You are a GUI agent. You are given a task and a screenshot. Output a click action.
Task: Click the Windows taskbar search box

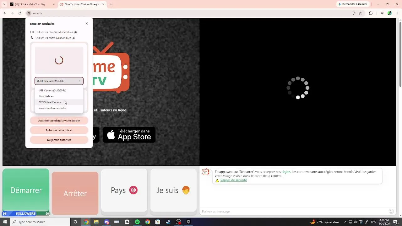(40, 222)
